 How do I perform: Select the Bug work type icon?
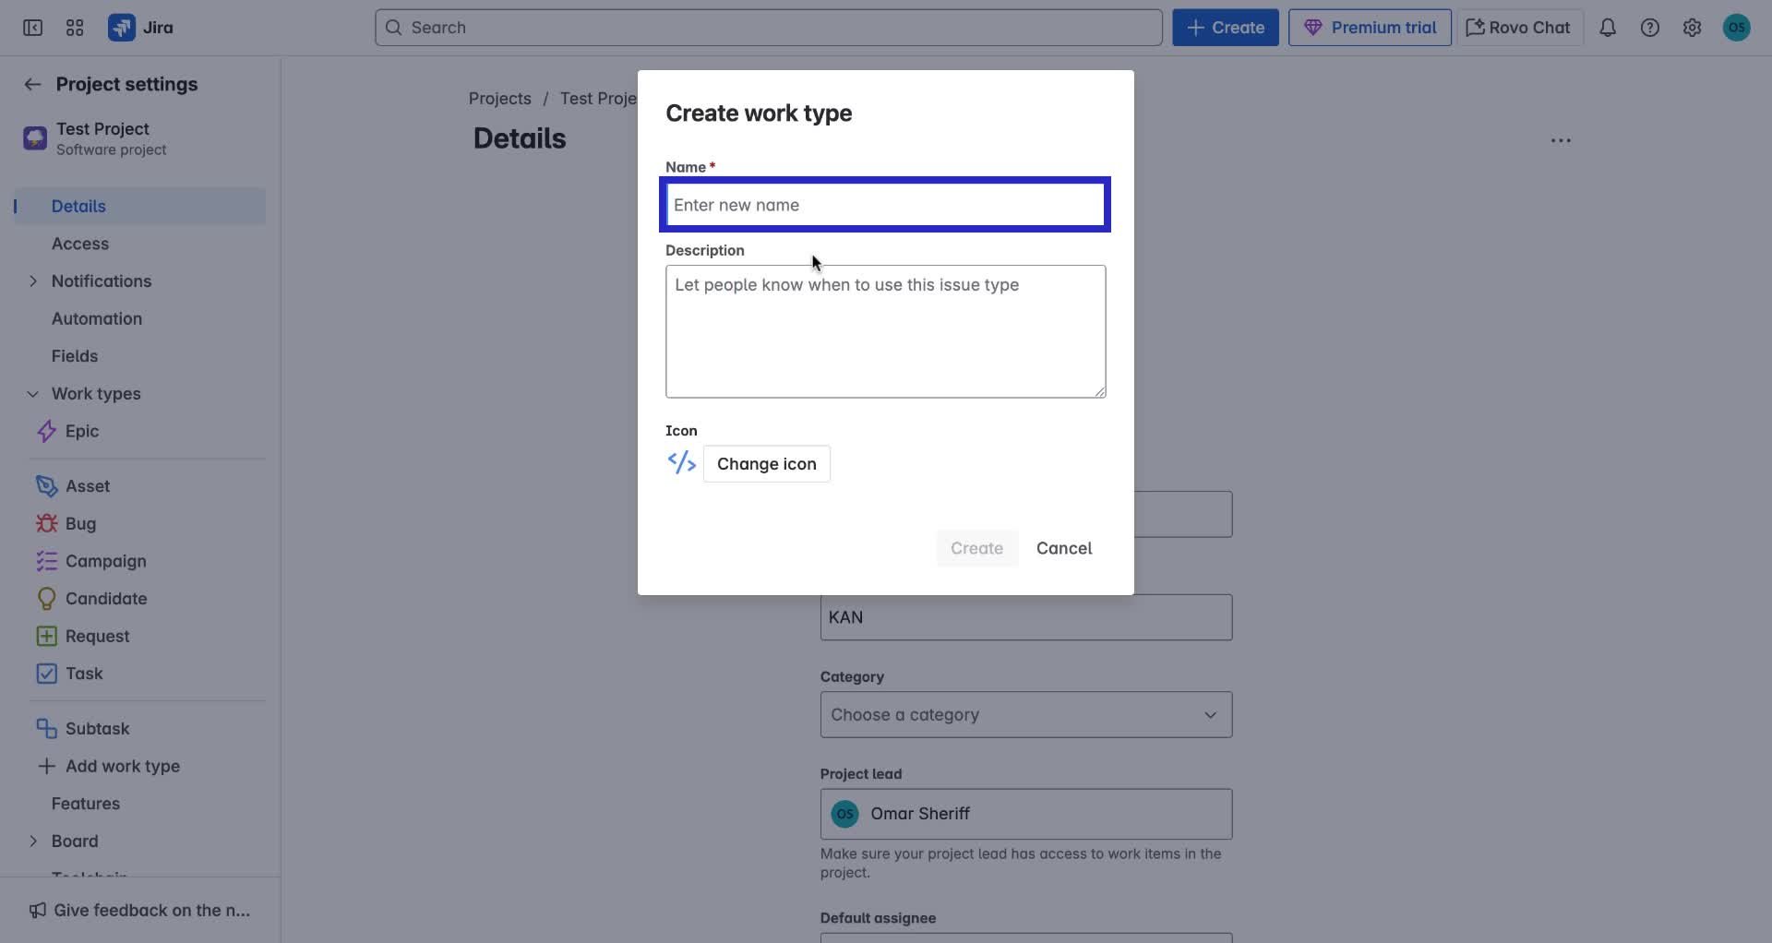pos(45,523)
